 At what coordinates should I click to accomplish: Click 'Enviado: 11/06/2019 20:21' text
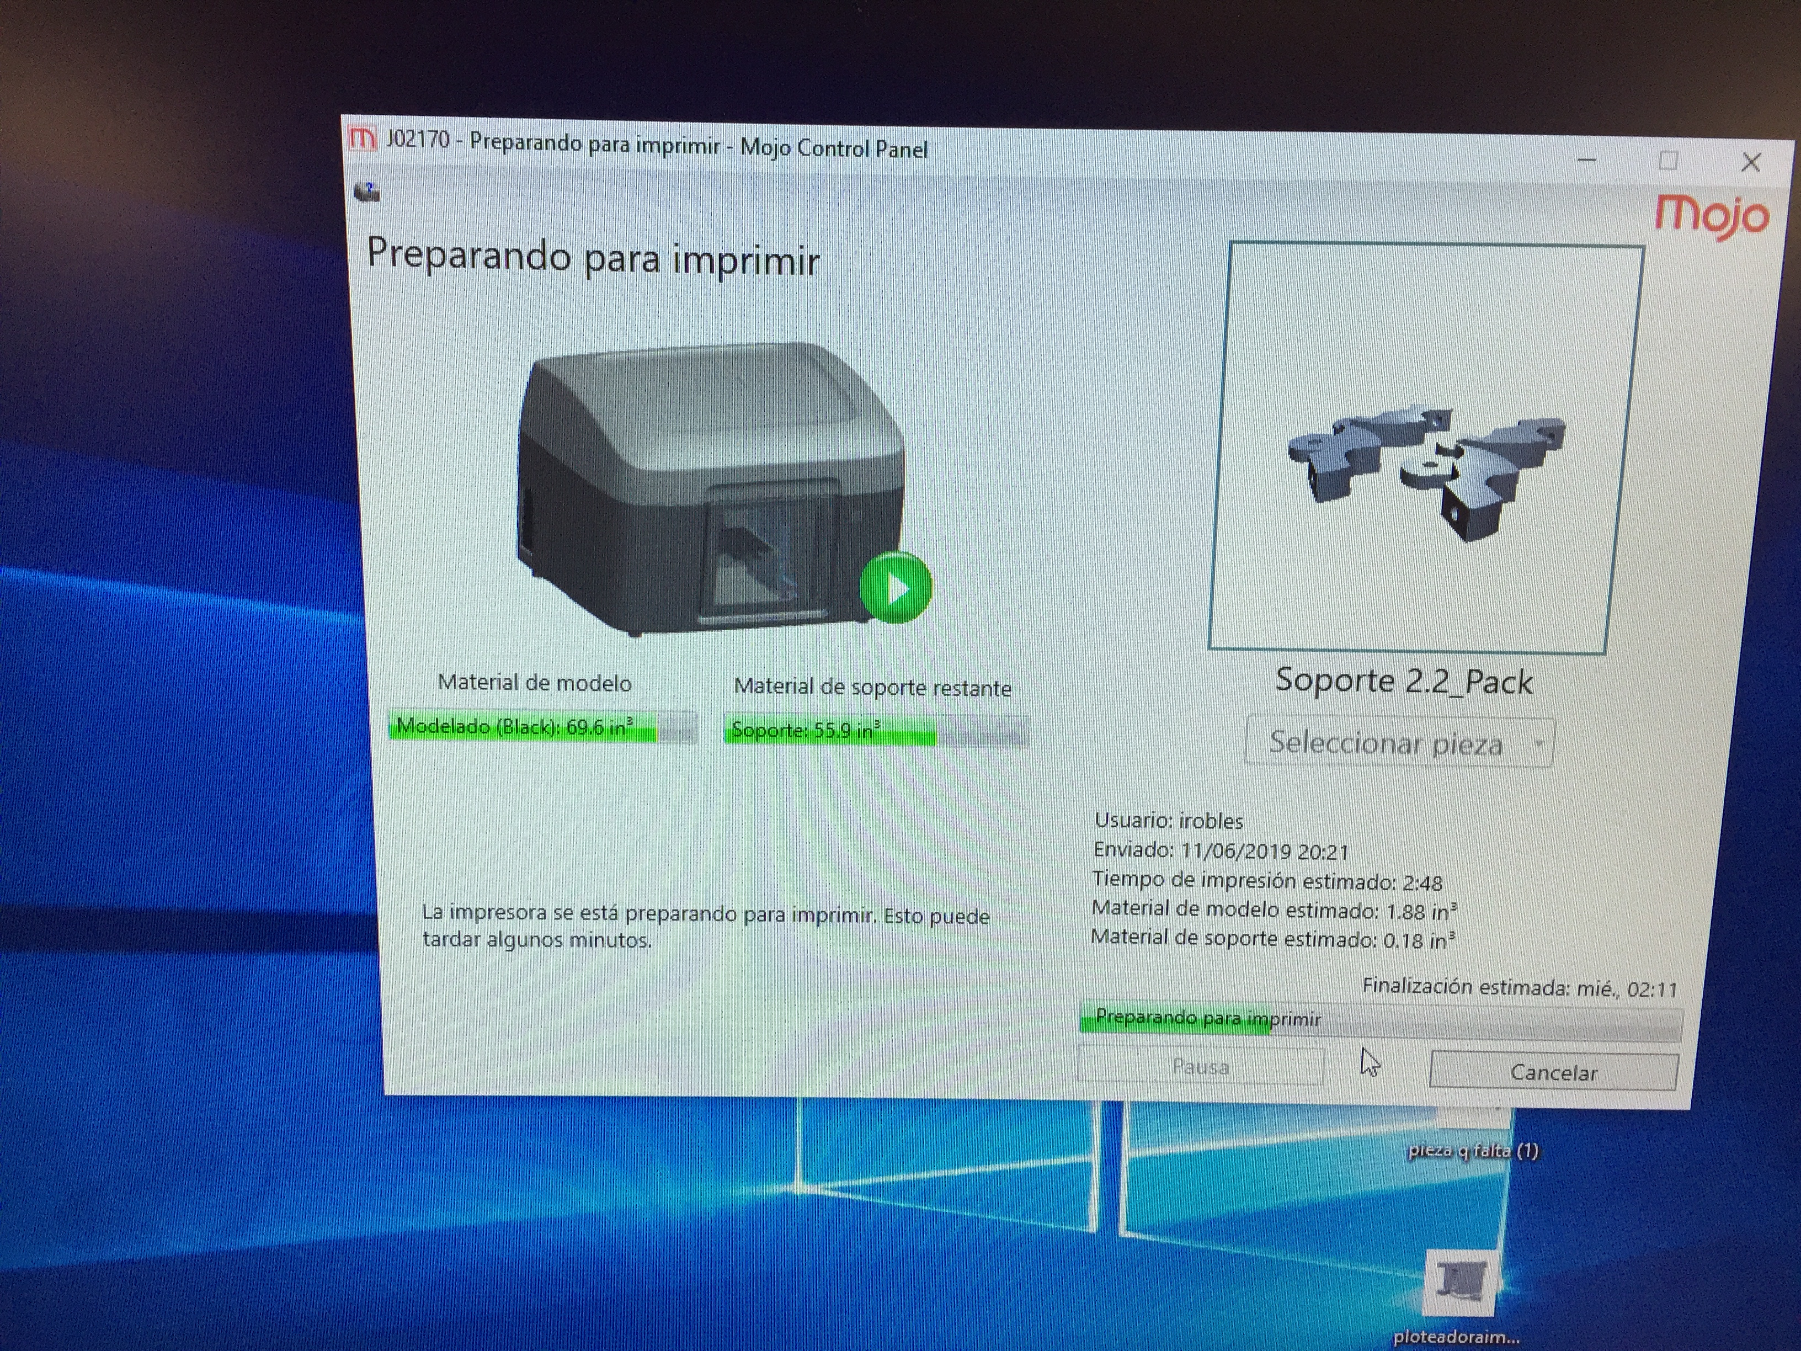pos(1221,851)
